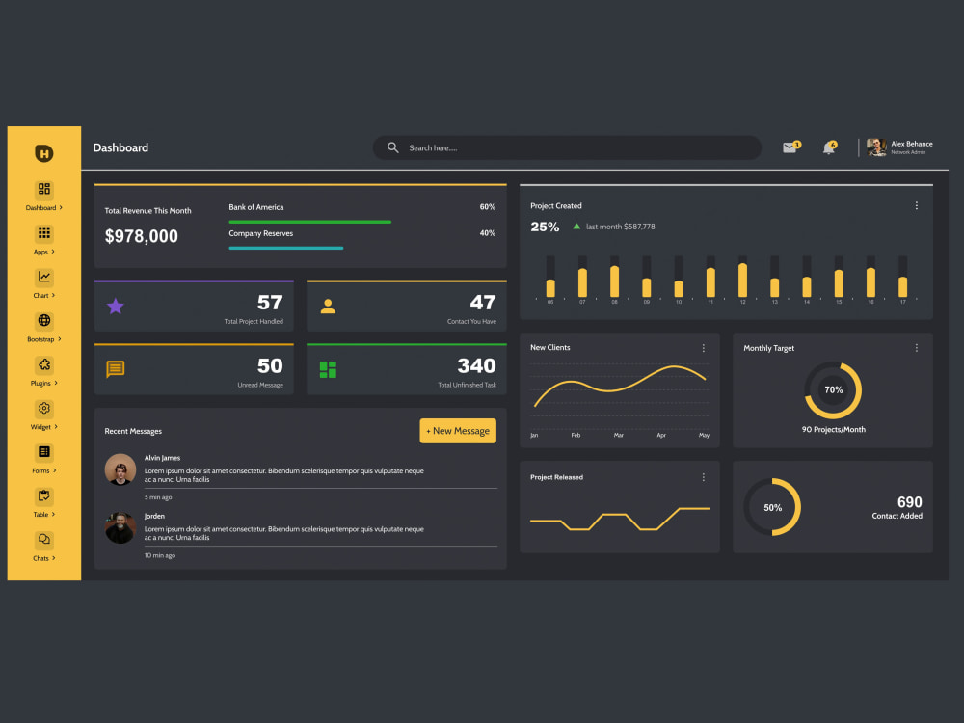Click the bar labeled 12 in chart

point(742,280)
